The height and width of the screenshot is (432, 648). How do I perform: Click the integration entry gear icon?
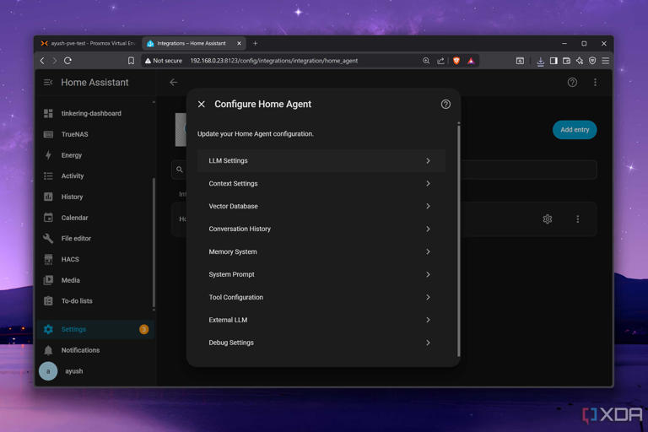click(x=547, y=219)
